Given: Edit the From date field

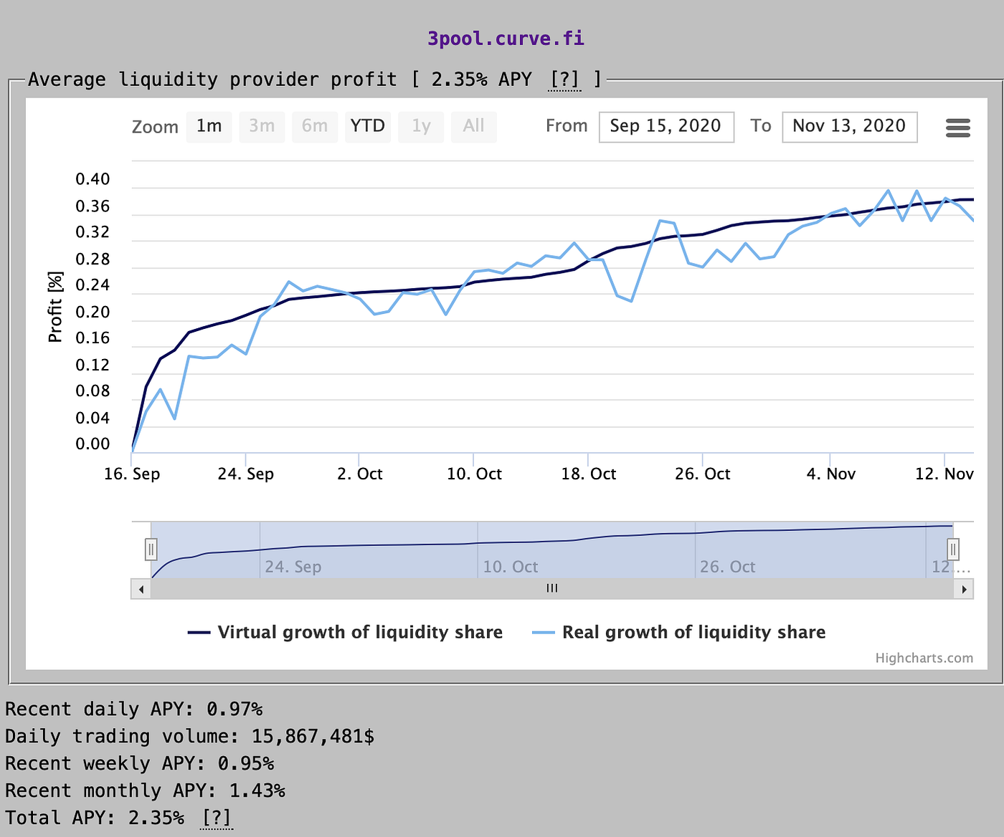Looking at the screenshot, I should tap(666, 127).
